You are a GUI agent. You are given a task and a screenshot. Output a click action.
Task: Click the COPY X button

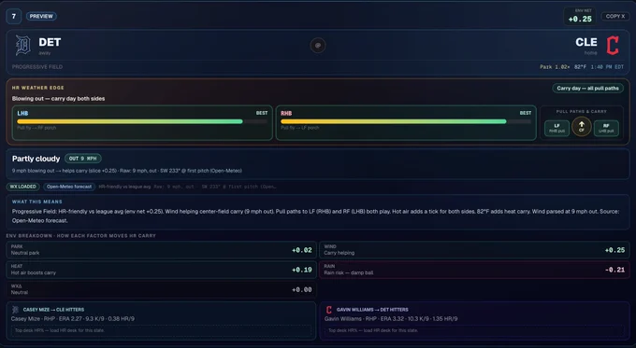615,16
